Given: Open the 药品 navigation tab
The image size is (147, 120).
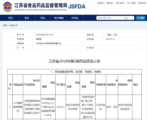Looking at the screenshot, I should point(43,18).
